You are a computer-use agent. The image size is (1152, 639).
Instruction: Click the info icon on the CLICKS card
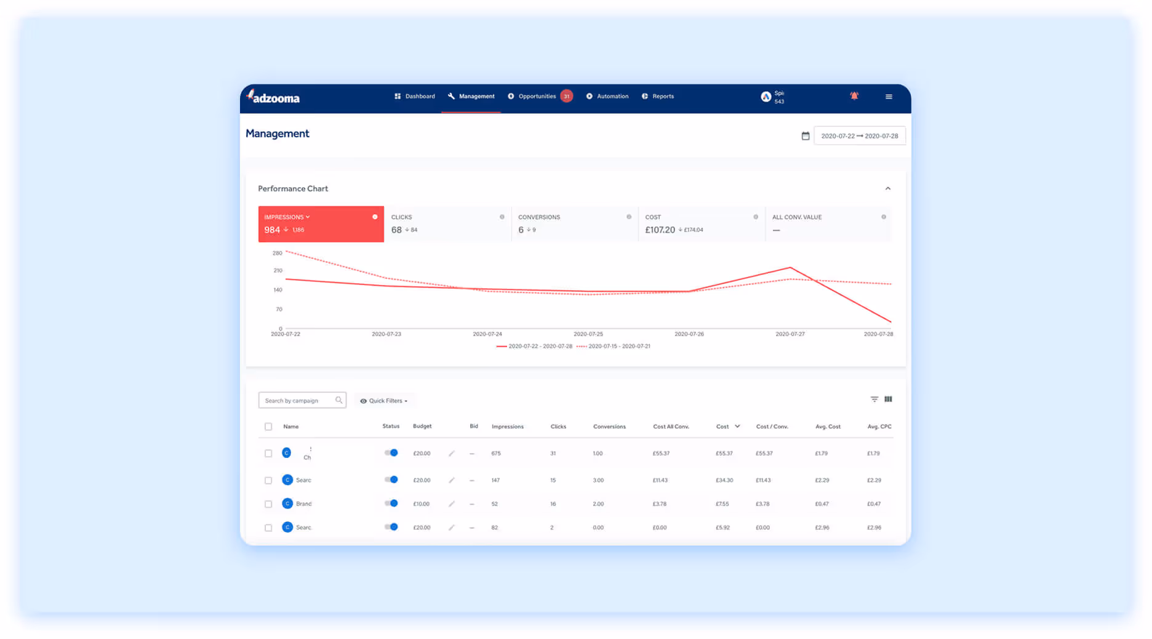coord(502,217)
